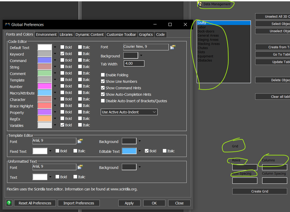Open the Dynamic Content tab

(89, 35)
